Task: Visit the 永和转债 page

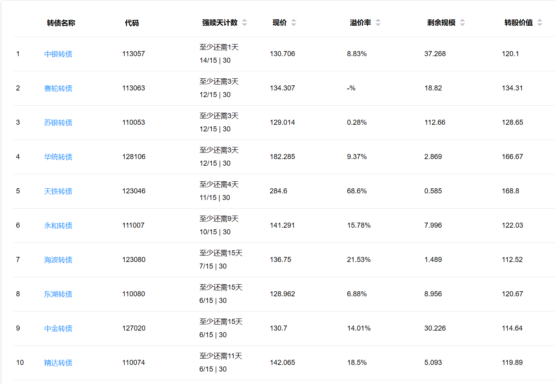Action: point(58,226)
